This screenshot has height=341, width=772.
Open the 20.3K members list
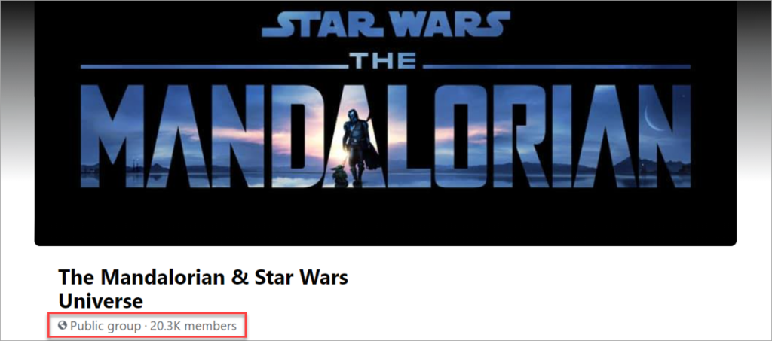[194, 326]
